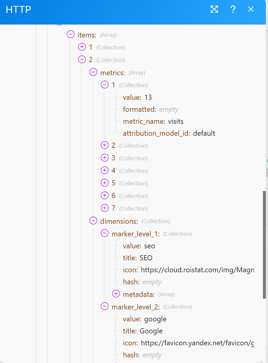This screenshot has height=363, width=268.
Task: Collapse the items array
Action: tap(70, 34)
